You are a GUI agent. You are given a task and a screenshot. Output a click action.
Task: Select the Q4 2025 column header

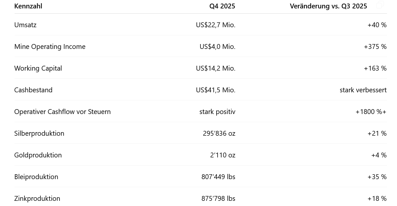click(x=222, y=6)
